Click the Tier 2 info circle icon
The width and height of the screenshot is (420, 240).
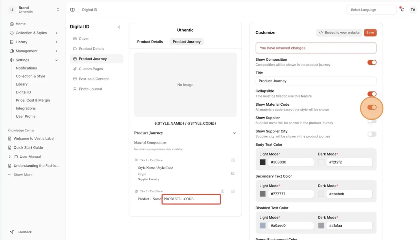point(223,191)
